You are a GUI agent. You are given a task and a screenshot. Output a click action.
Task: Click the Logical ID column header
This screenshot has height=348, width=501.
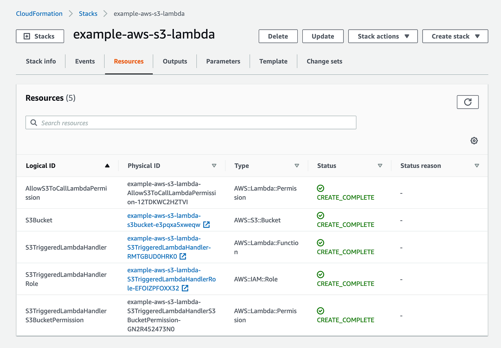pyautogui.click(x=41, y=165)
